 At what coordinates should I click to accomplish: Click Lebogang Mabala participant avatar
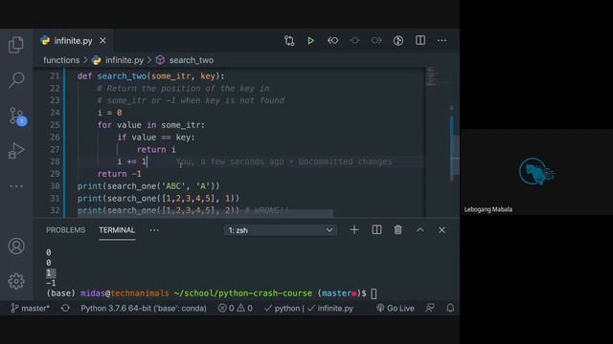[x=536, y=171]
